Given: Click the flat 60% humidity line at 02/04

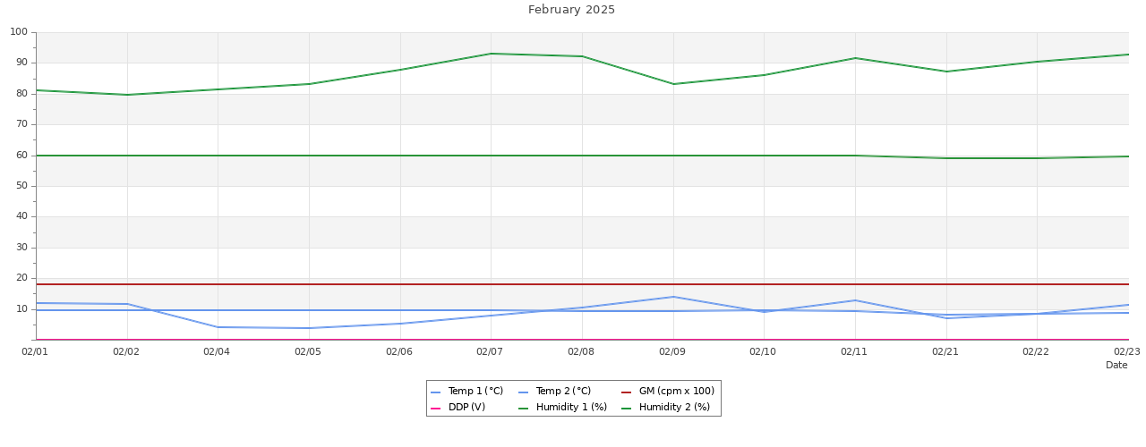Looking at the screenshot, I should click(218, 156).
